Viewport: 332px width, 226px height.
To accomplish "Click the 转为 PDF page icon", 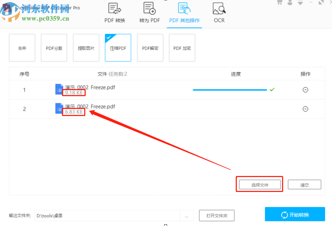I will (149, 8).
